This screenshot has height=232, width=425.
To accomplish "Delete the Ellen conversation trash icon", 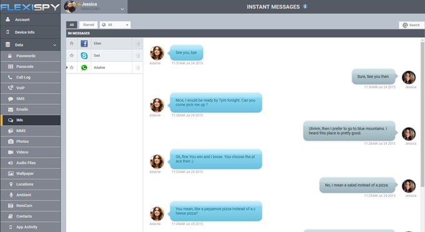I will click(x=137, y=44).
